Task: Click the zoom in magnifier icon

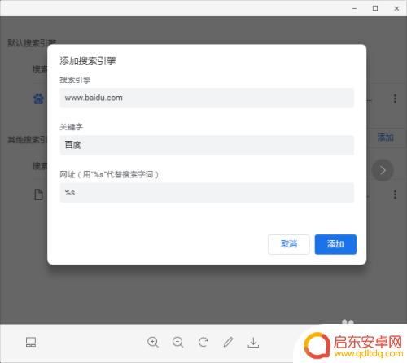Action: point(153,343)
